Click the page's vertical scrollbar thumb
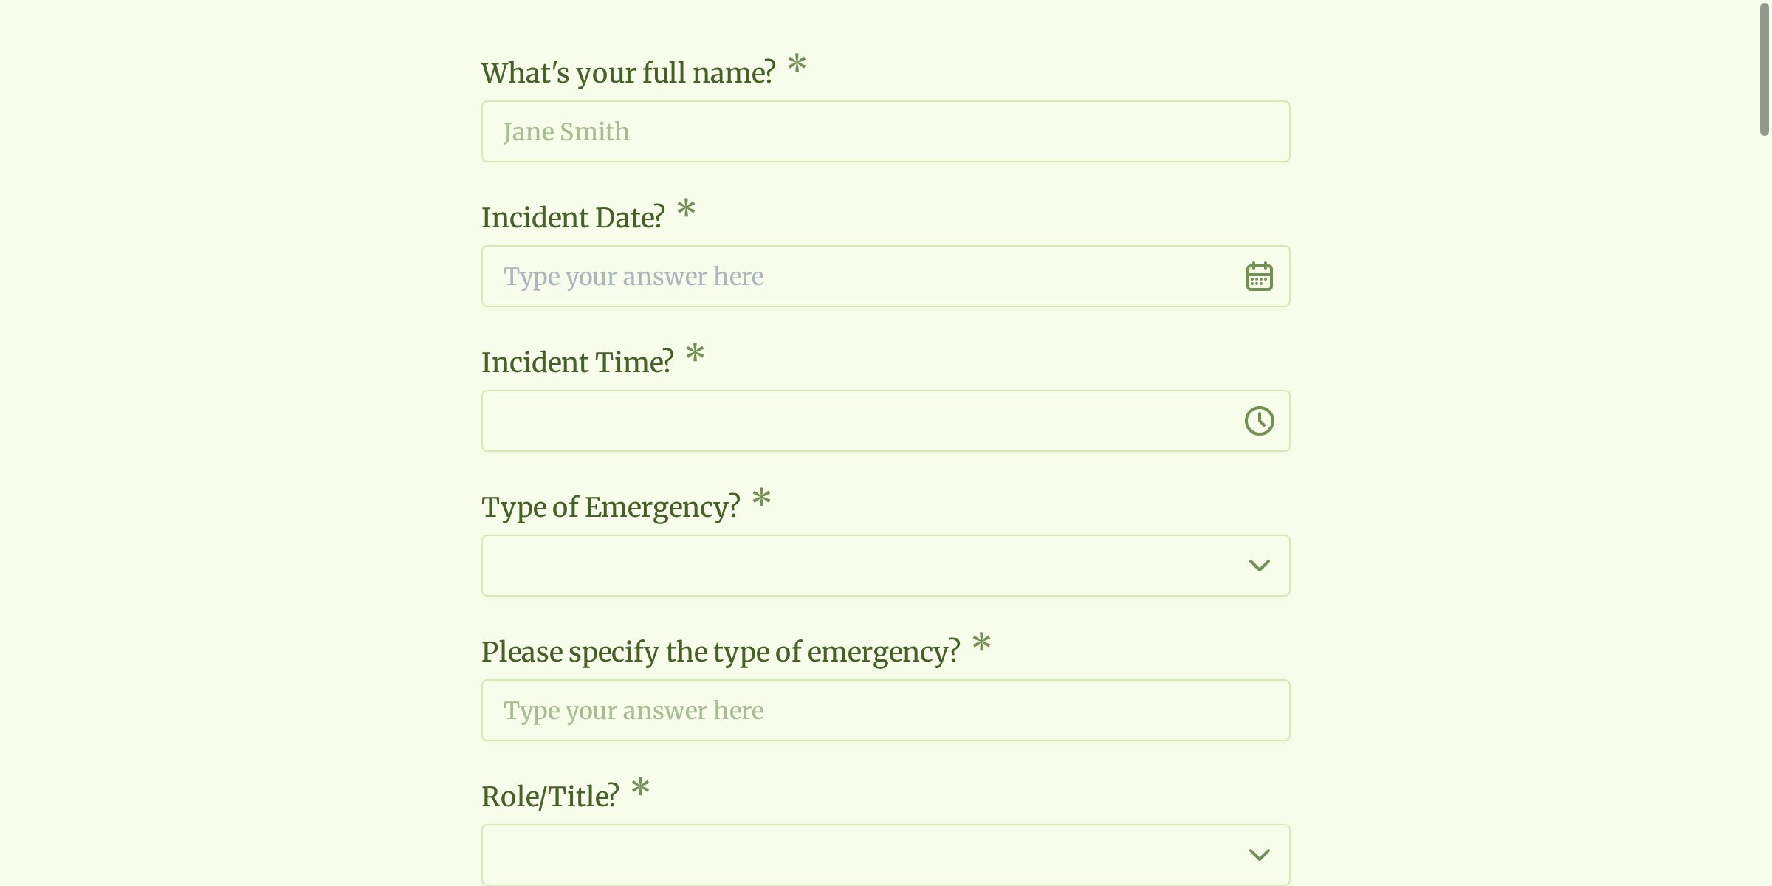This screenshot has width=1772, height=886. coord(1764,70)
